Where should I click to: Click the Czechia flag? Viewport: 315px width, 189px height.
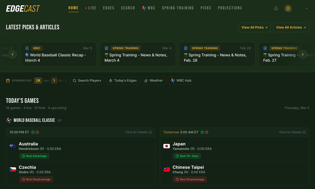(13, 169)
